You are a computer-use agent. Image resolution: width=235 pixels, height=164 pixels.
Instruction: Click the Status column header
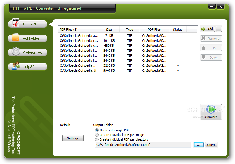click(178, 30)
